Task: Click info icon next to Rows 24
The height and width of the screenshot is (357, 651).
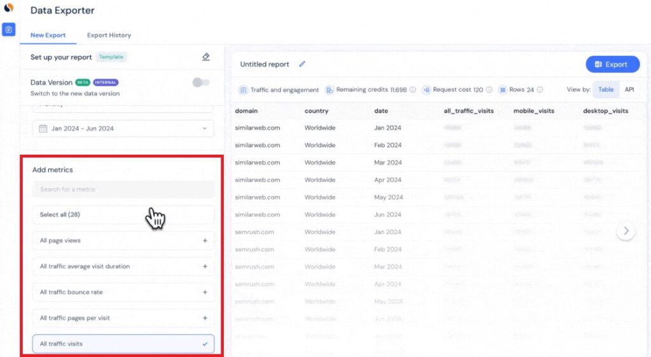Action: (540, 90)
